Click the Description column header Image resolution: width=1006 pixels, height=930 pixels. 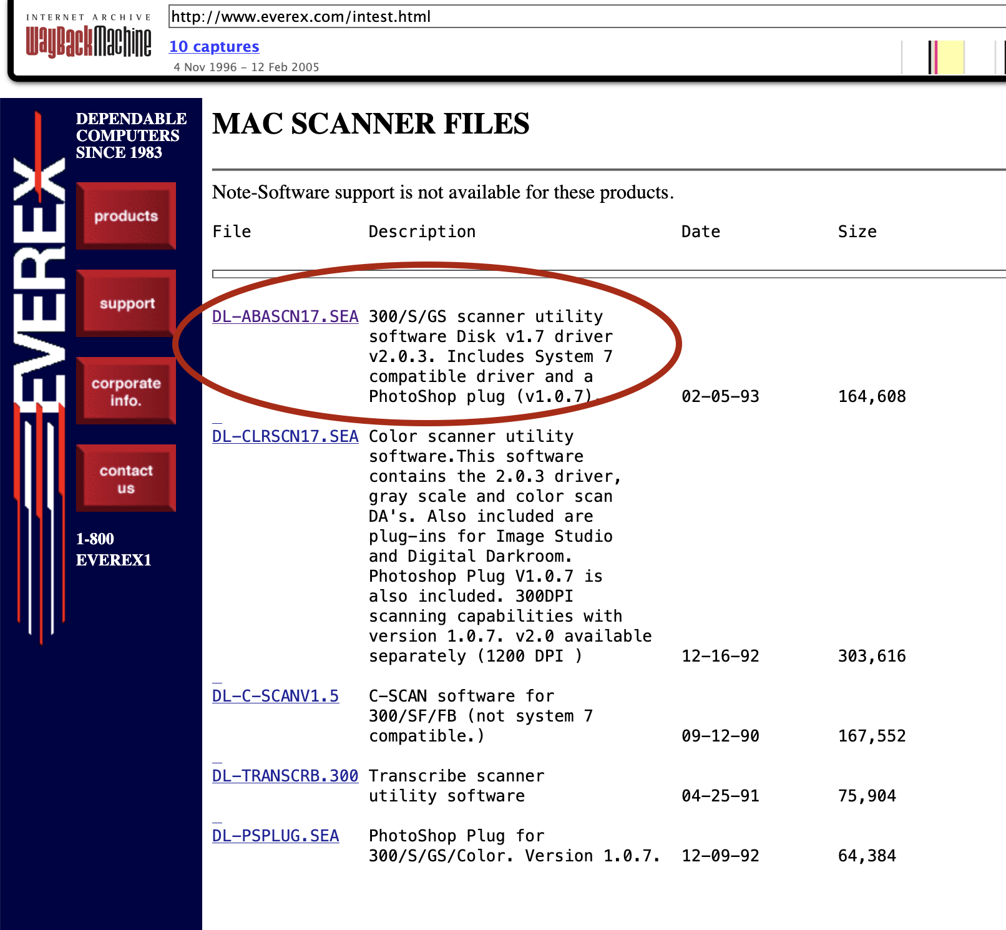point(422,232)
